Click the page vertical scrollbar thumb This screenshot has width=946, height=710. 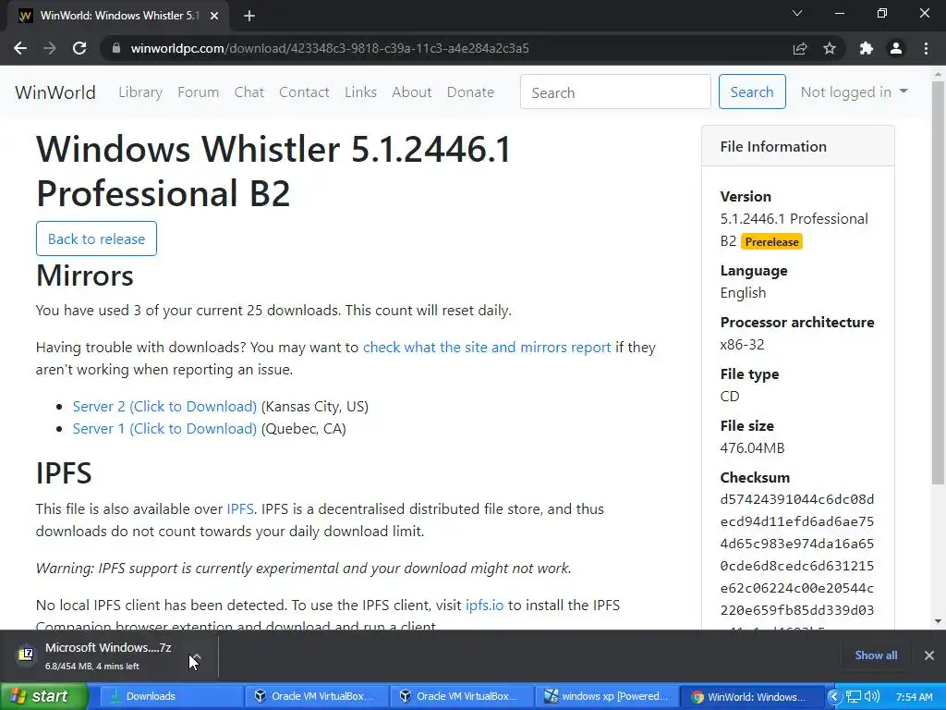pos(938,283)
